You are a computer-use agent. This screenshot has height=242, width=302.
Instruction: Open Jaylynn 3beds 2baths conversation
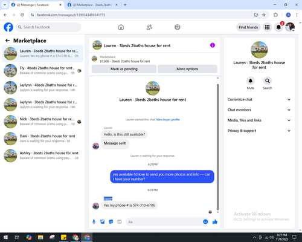pos(42,105)
